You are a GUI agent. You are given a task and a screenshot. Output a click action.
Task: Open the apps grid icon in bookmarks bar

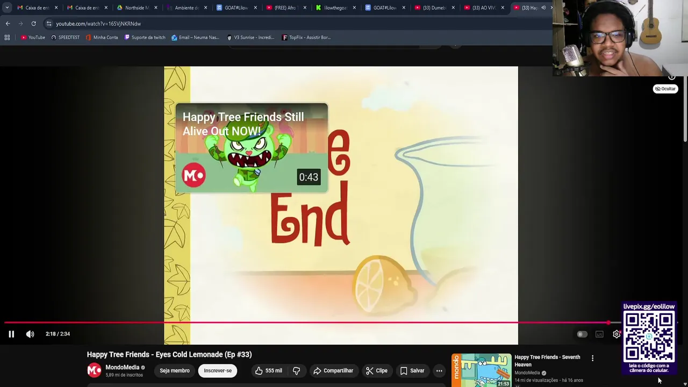(7, 38)
